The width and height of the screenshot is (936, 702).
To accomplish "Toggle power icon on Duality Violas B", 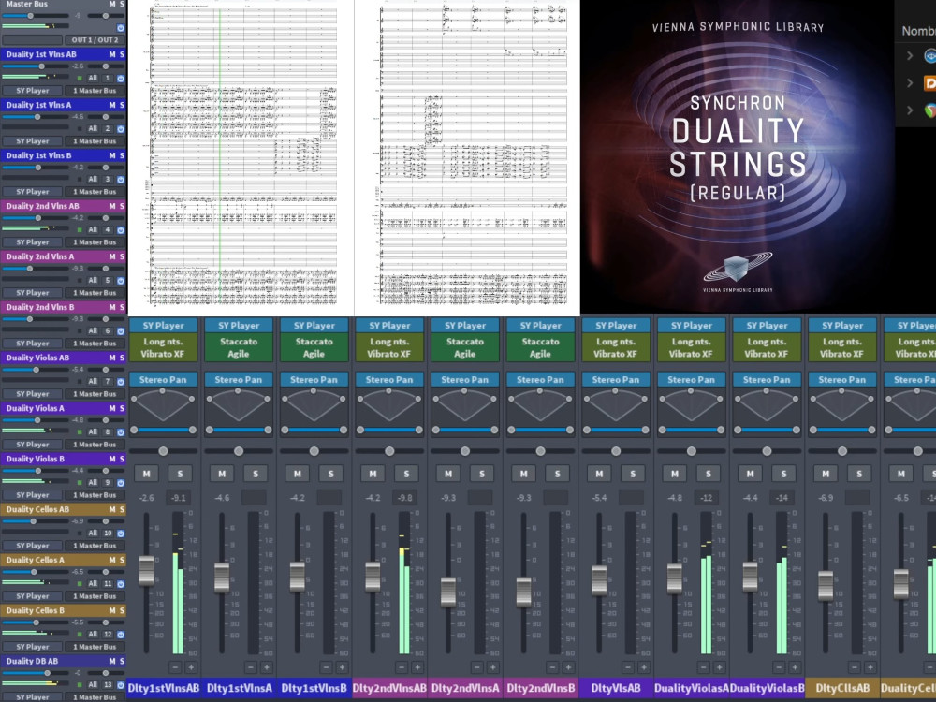I will click(x=121, y=482).
